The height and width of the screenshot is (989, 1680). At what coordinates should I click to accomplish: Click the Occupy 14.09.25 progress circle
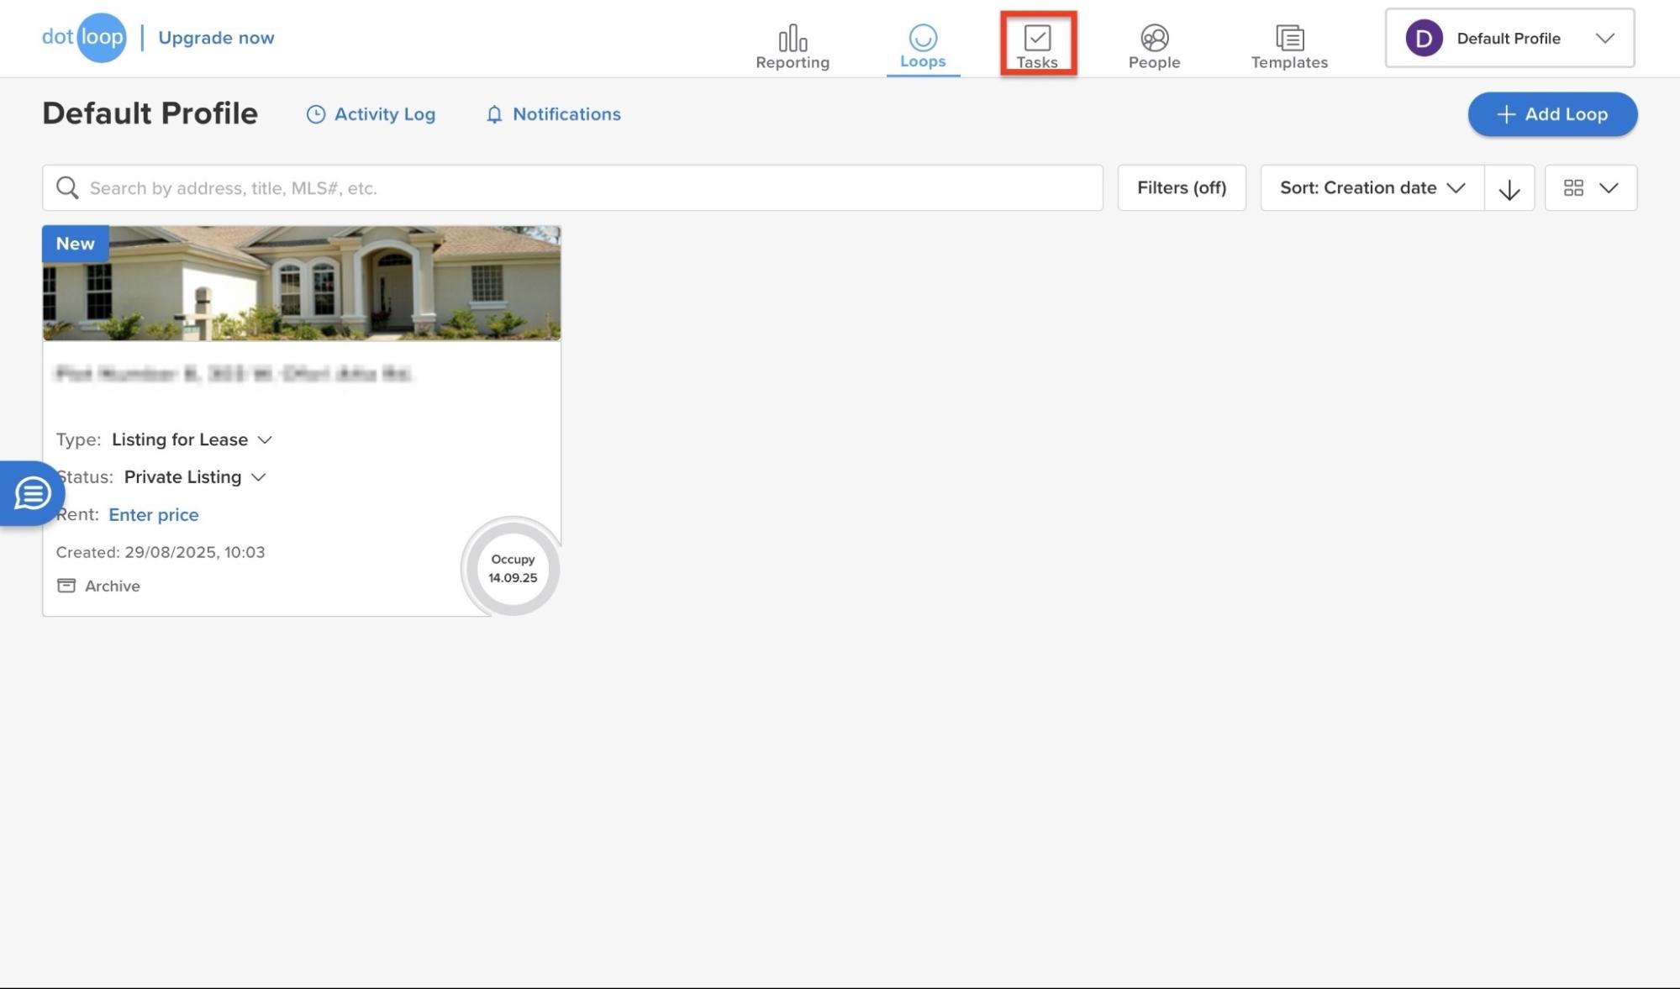pos(511,568)
